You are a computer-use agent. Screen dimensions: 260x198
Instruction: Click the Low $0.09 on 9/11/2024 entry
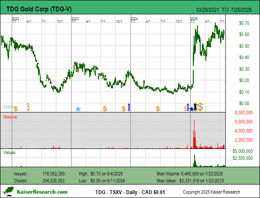tap(102, 181)
